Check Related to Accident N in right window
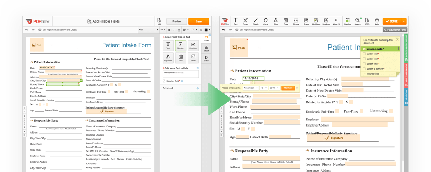431x172 pixels. click(351, 102)
